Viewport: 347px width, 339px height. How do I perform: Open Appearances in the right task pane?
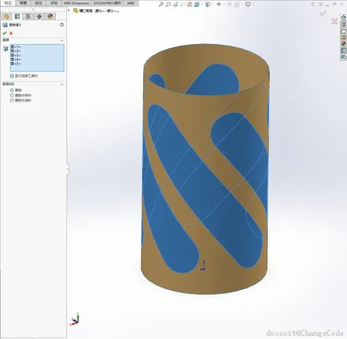(343, 44)
